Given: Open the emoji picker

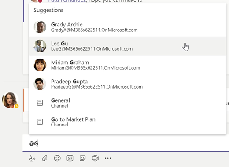Looking at the screenshot, I should pos(57,158).
